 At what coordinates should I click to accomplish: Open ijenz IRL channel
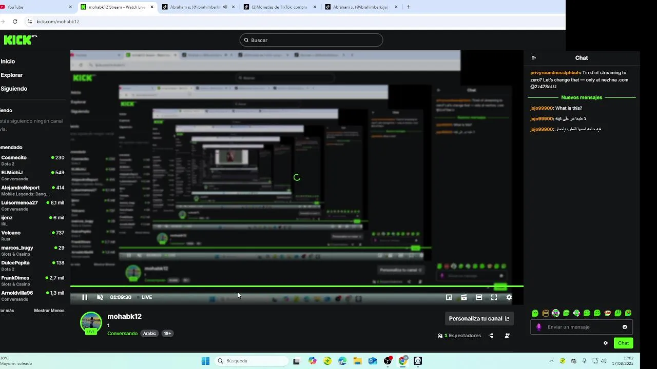click(x=33, y=220)
